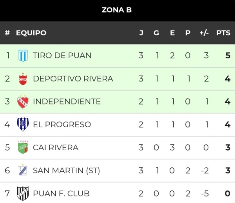Click the EQUIPO column header

click(31, 33)
